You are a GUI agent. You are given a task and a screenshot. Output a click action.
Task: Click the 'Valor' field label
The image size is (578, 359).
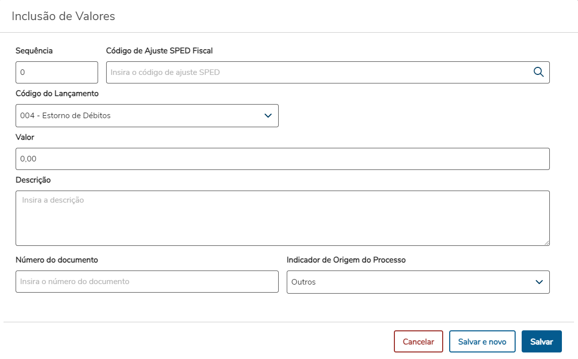(x=25, y=137)
